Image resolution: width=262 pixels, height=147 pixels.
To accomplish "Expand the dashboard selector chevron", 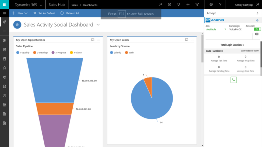I will tap(98, 25).
